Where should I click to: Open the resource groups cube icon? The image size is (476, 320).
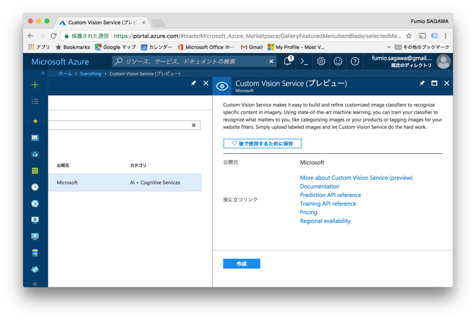35,154
